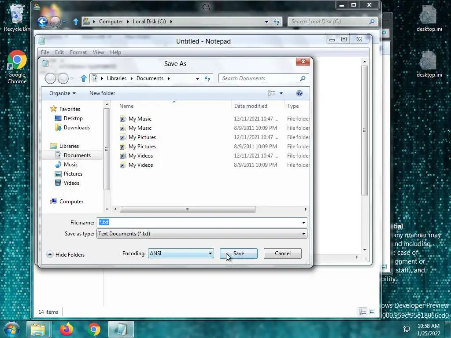Click the navigation pane scroll down arrow

(x=107, y=209)
